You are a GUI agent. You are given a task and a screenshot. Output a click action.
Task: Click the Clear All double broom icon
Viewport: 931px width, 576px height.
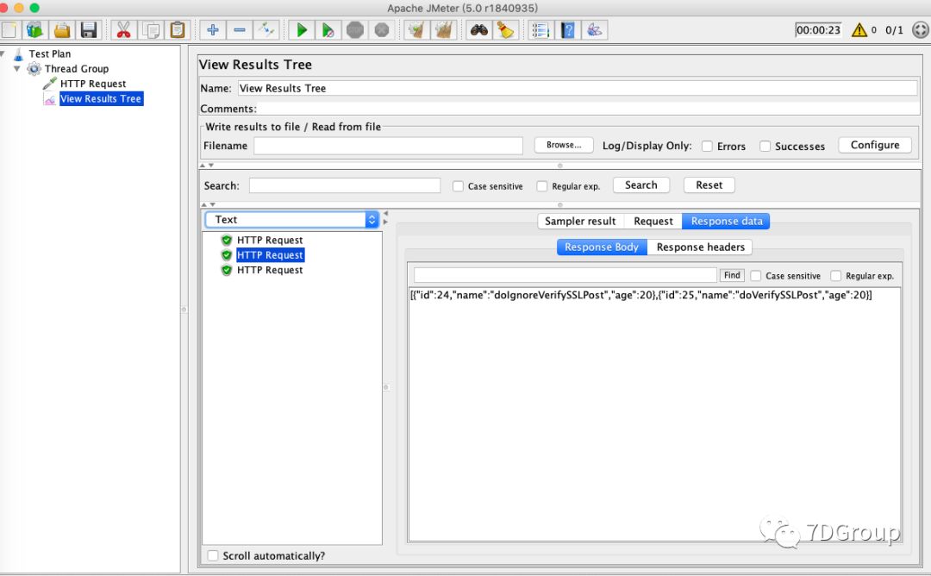[x=444, y=29]
